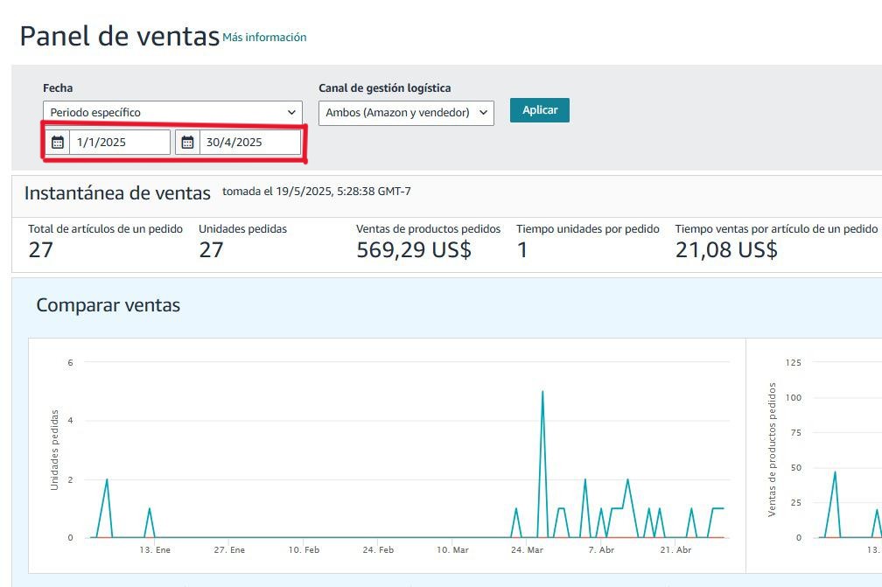Viewport: 882px width, 587px height.
Task: Select the 'Unidades pedidas' metric value
Action: click(x=211, y=250)
